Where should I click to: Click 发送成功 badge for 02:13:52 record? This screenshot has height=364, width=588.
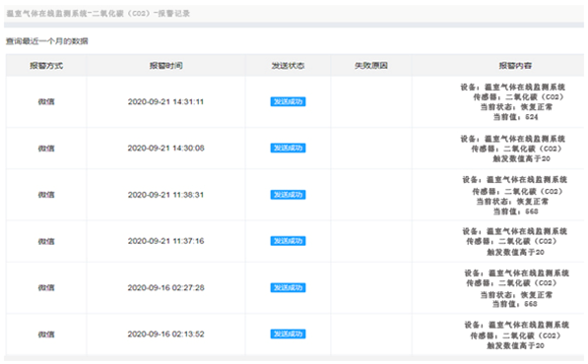click(288, 334)
